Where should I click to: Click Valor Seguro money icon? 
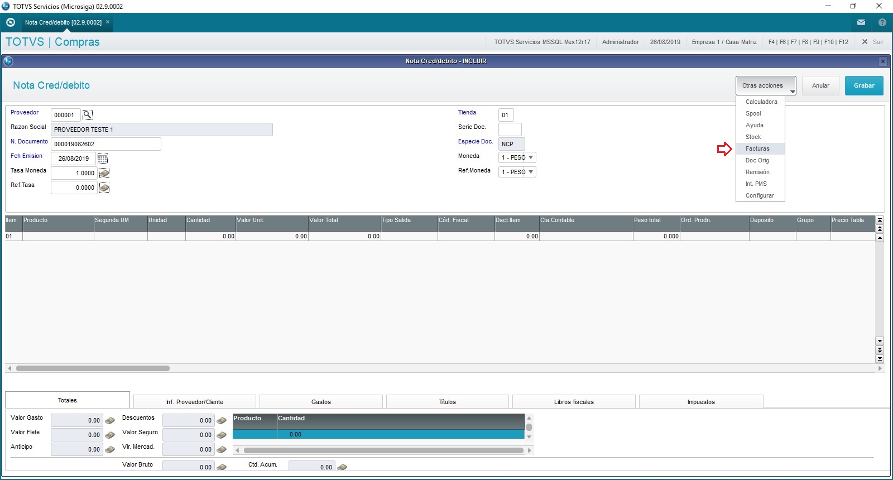[x=222, y=435]
